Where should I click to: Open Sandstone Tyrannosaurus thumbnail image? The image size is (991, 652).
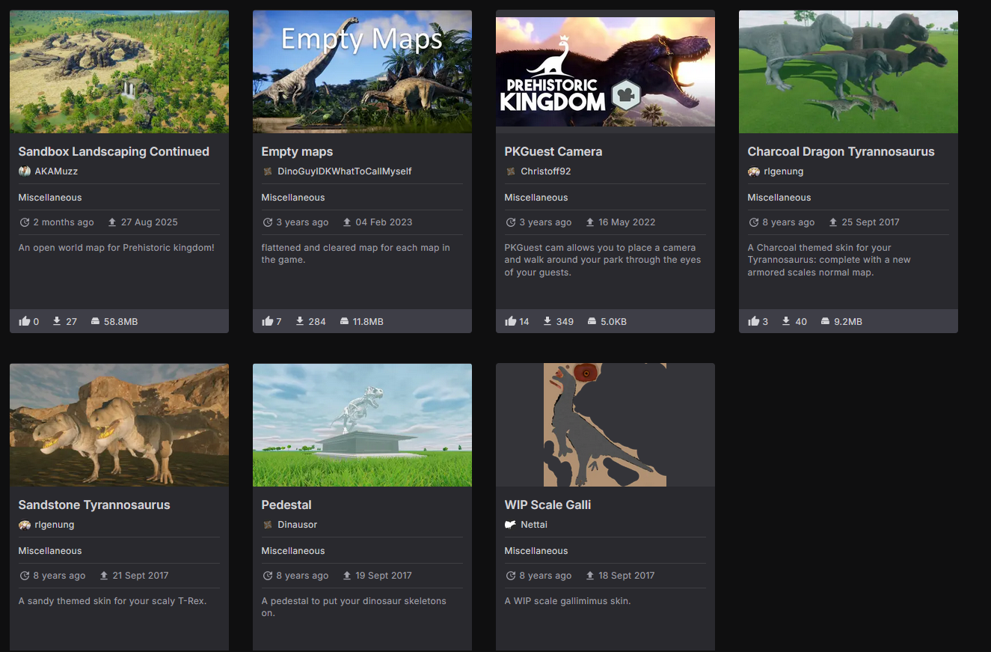click(x=119, y=425)
